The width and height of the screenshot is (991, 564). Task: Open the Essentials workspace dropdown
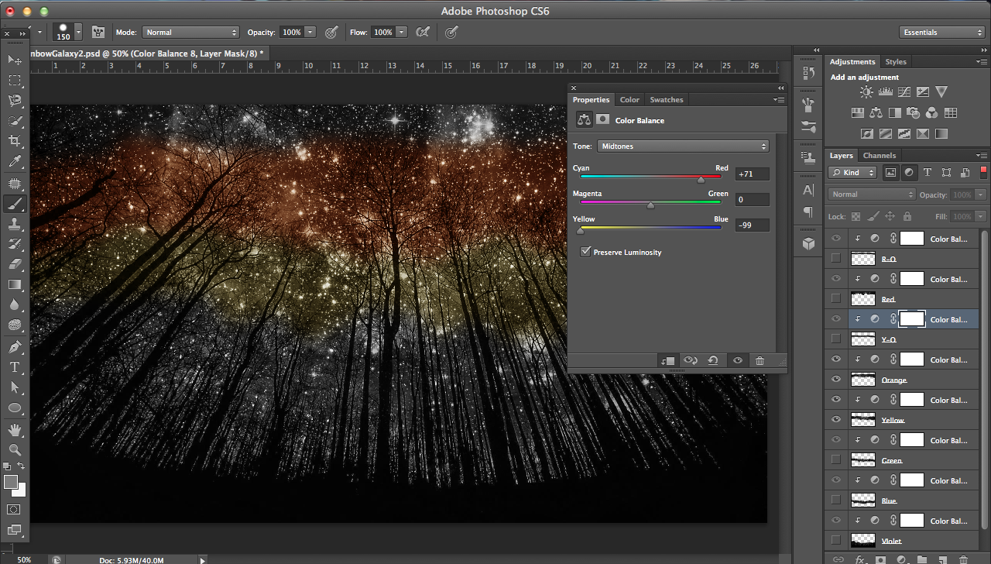pyautogui.click(x=942, y=32)
